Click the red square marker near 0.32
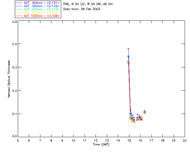Viewport: 190px width, 152px height. coord(129,62)
